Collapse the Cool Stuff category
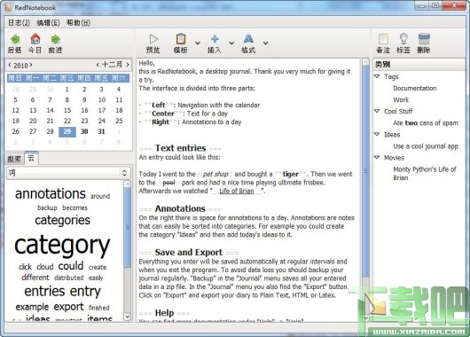The width and height of the screenshot is (470, 337). point(377,111)
